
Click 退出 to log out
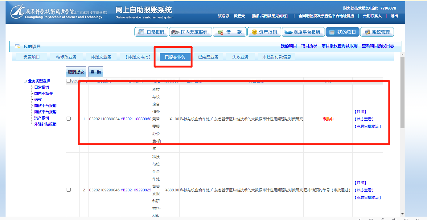click(394, 16)
